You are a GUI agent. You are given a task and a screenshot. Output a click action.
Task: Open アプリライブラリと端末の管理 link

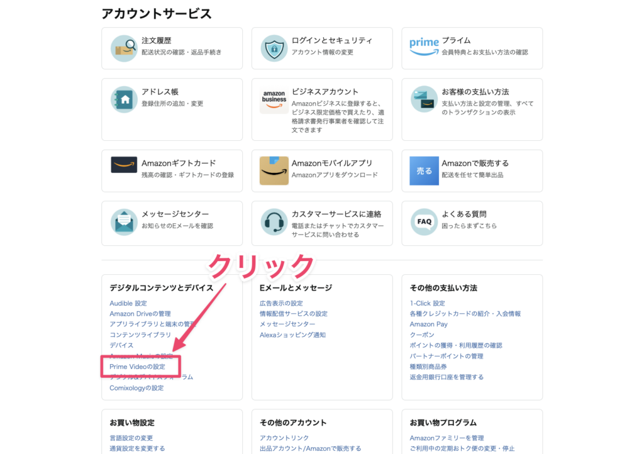pos(153,324)
